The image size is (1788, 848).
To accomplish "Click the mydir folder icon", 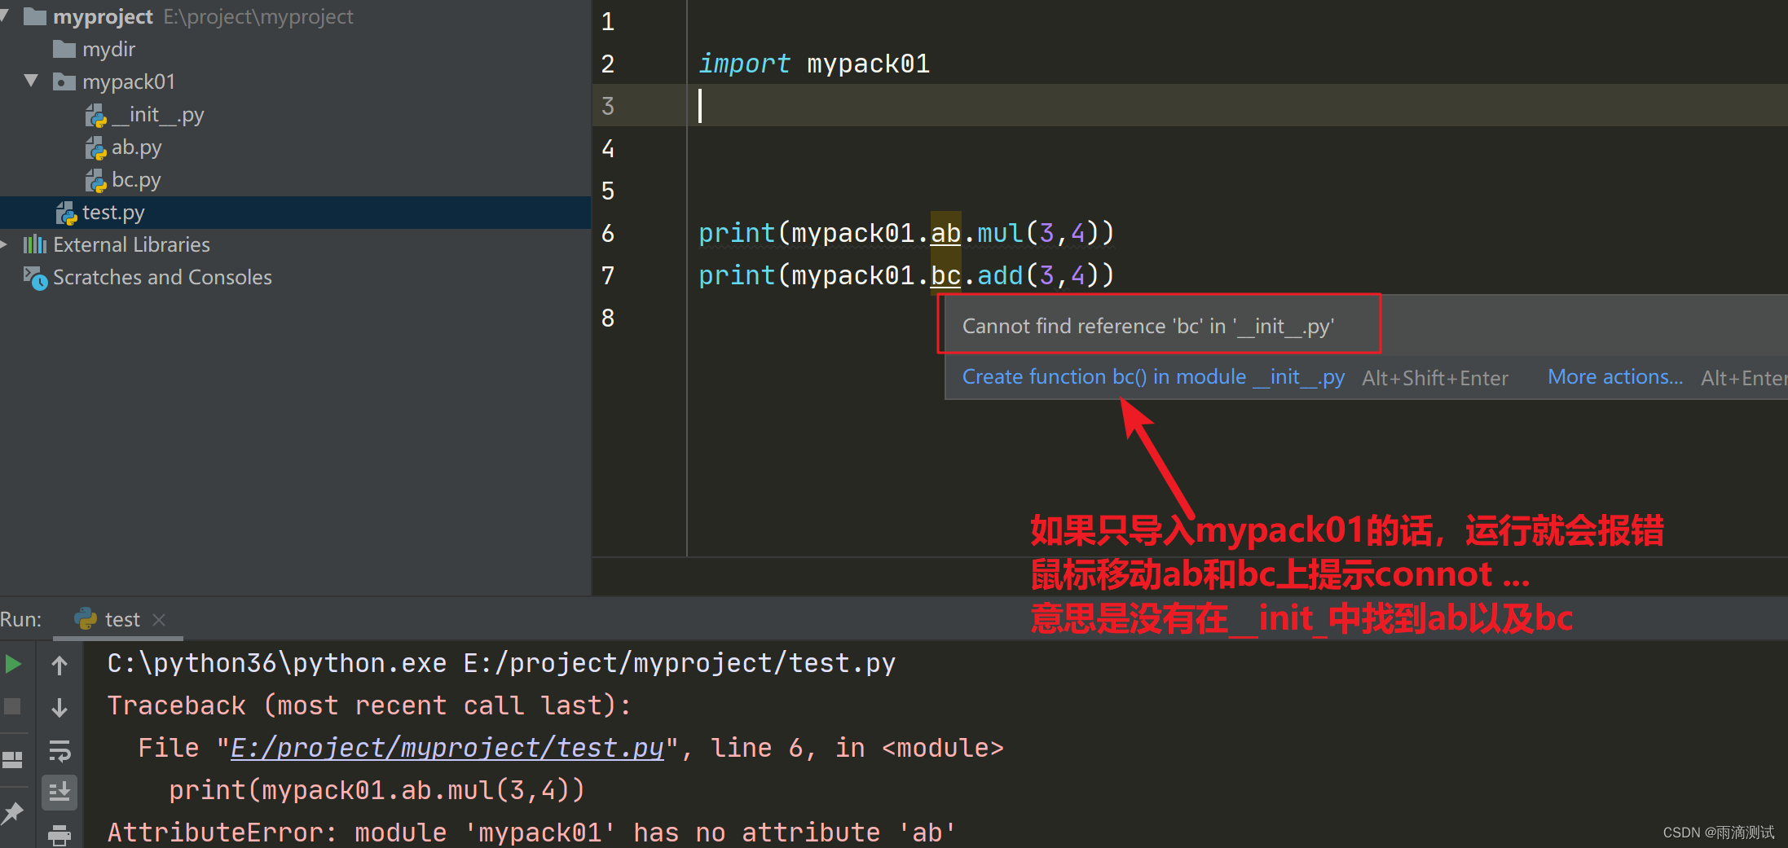I will coord(64,49).
